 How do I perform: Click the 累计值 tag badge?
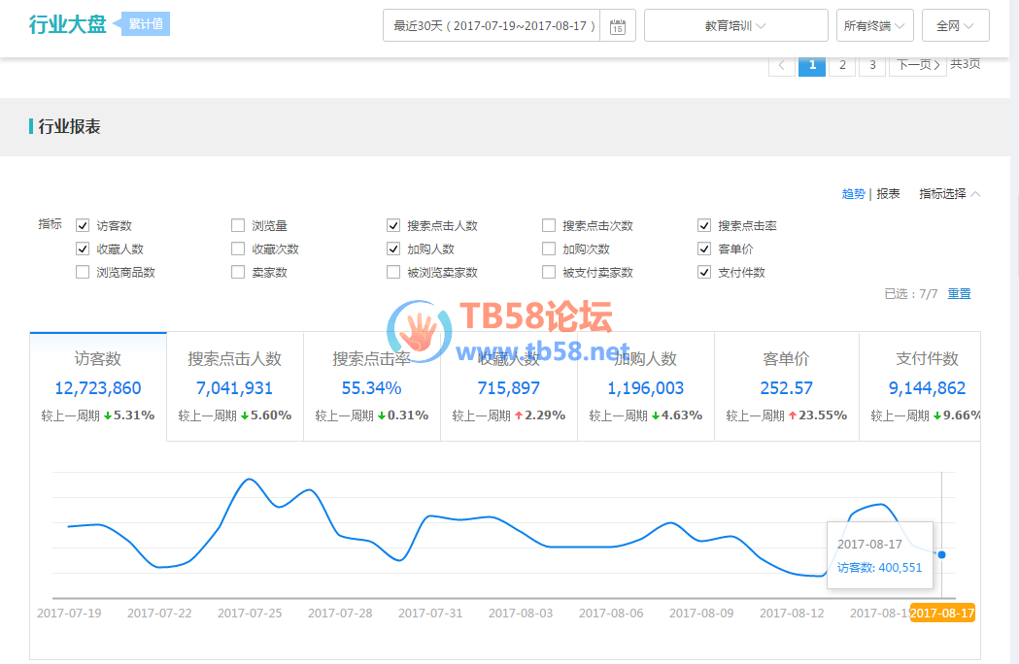point(146,24)
